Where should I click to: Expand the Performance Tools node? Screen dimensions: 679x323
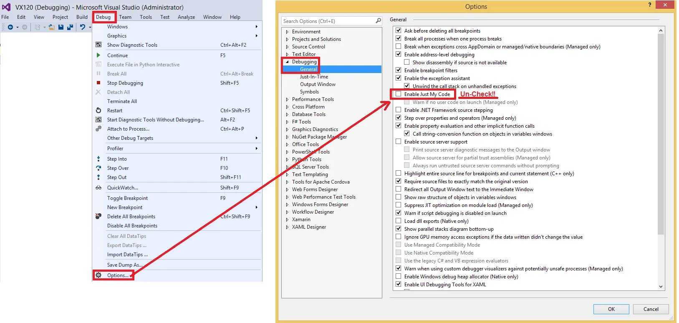287,99
